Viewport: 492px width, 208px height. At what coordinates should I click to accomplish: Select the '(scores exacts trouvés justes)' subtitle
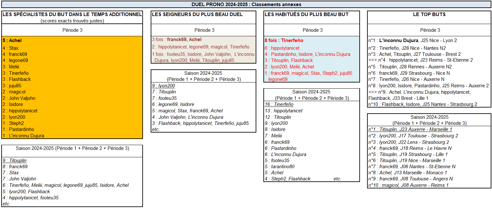(x=72, y=21)
